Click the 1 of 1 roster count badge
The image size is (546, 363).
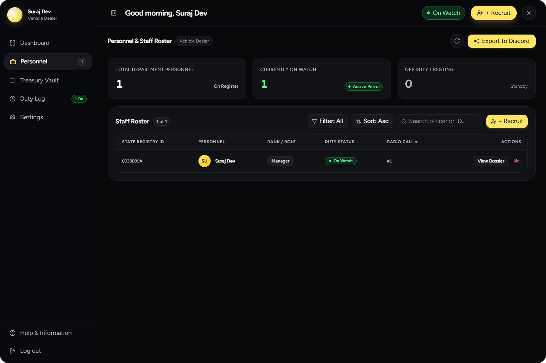(x=162, y=122)
